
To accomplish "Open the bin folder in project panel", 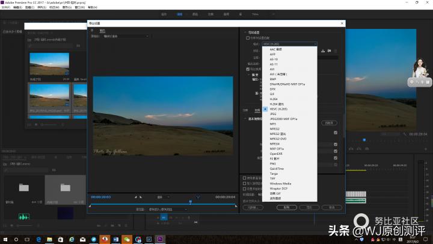I will (x=24, y=187).
